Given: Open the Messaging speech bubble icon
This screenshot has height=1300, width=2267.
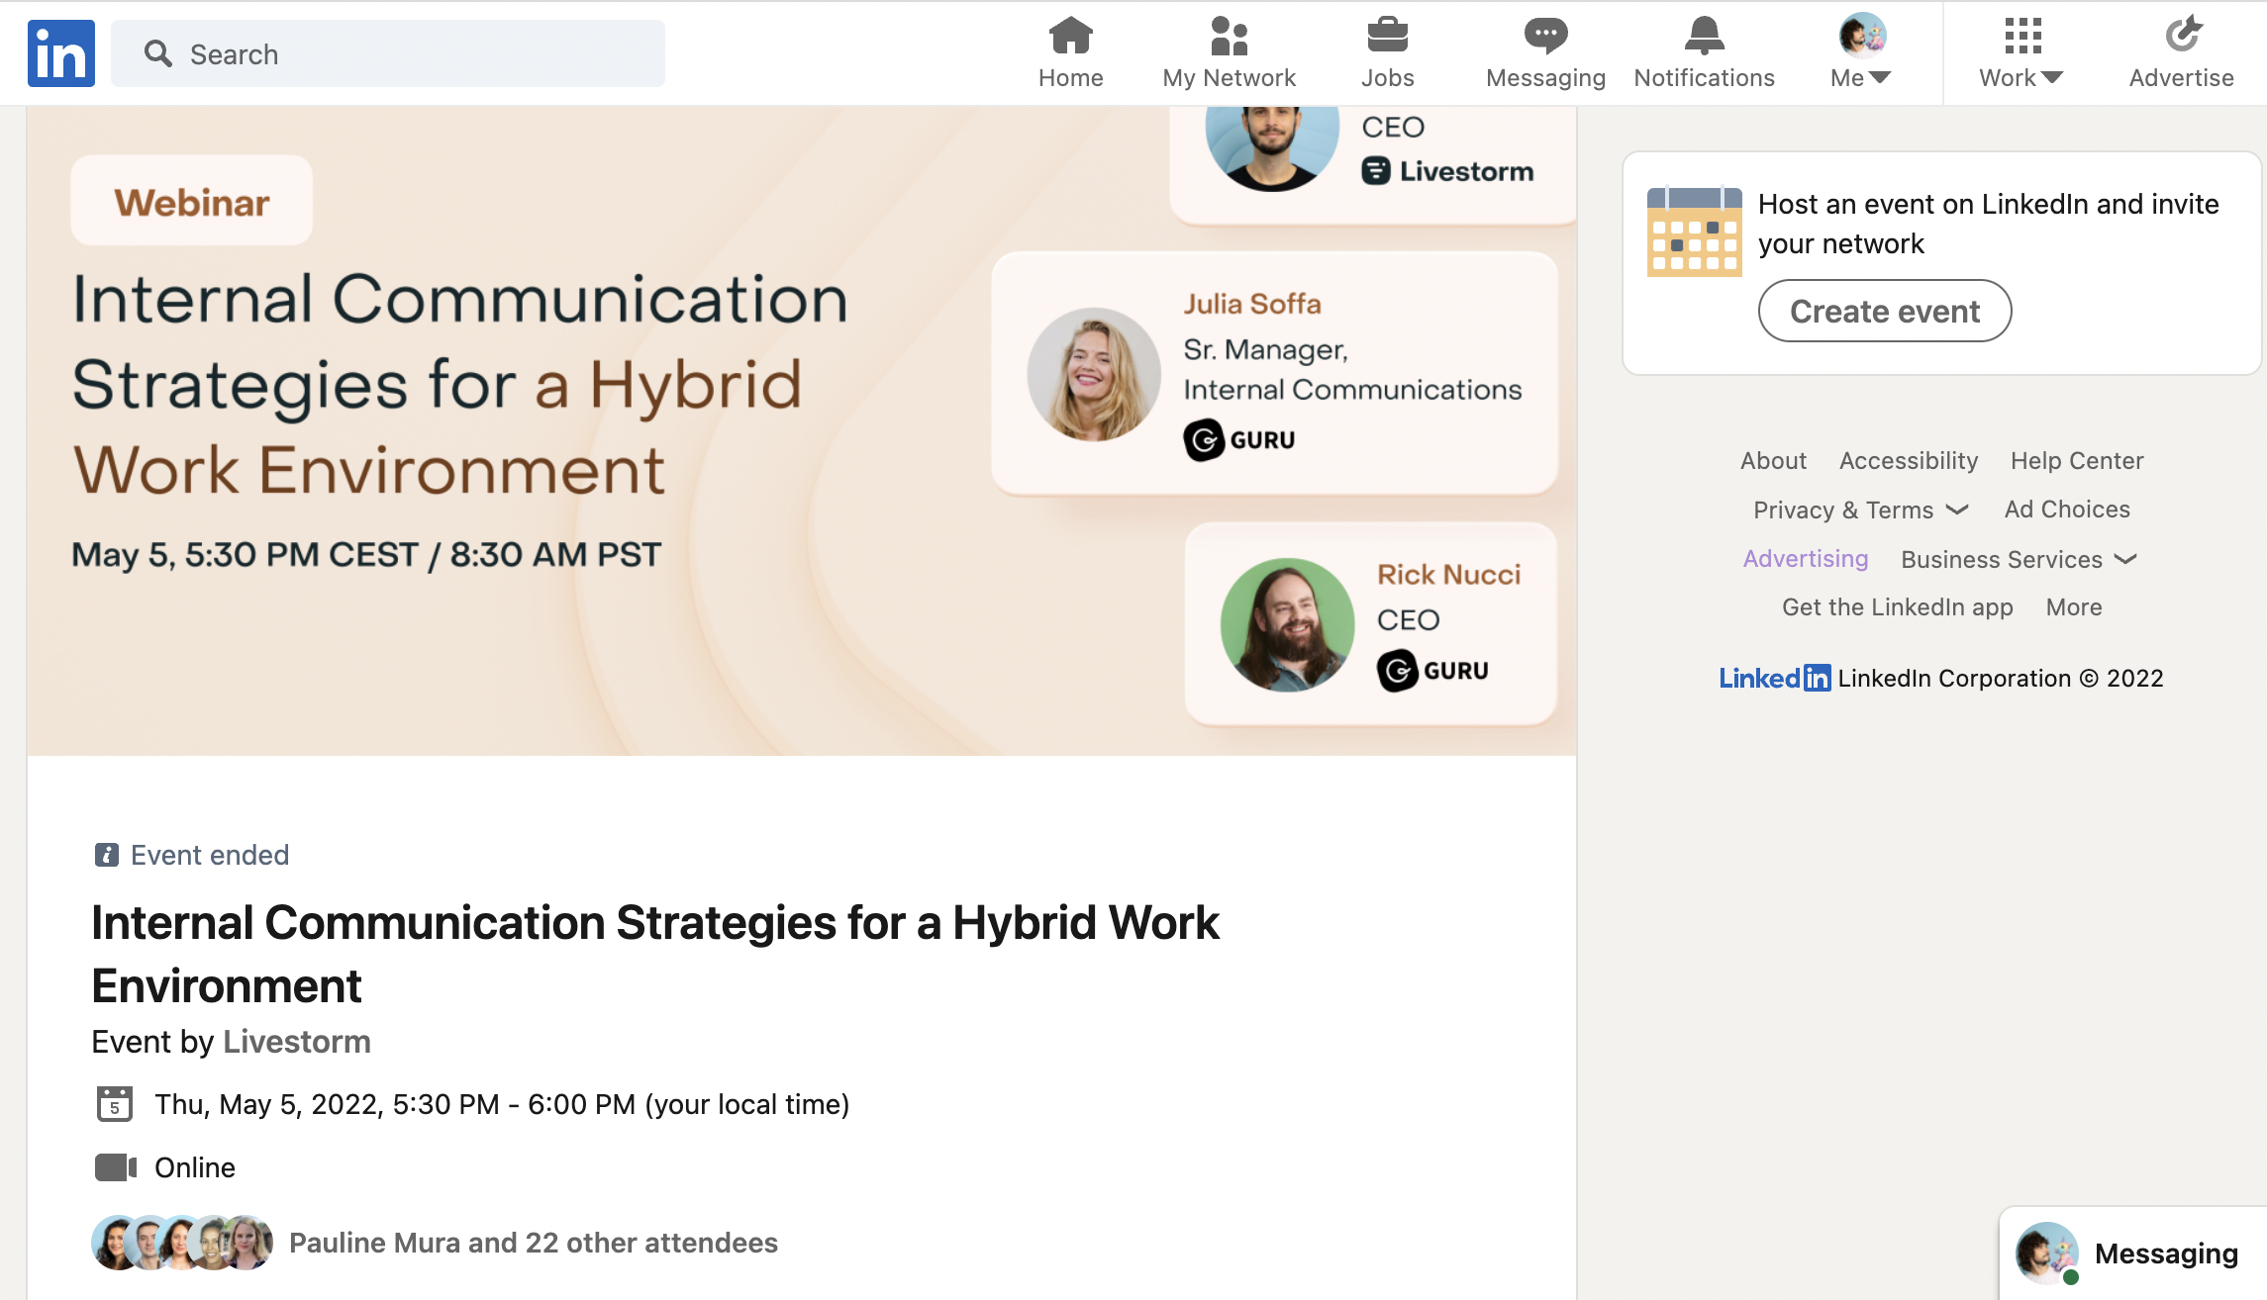Looking at the screenshot, I should click(1545, 36).
